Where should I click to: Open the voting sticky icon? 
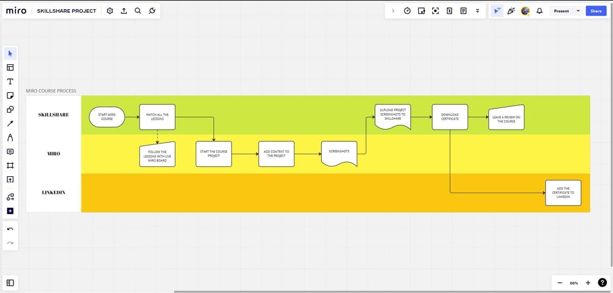422,11
